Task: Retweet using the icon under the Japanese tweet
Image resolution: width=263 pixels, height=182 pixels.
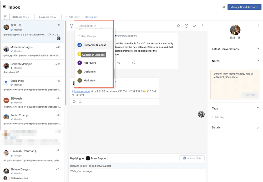Action: 80,102
